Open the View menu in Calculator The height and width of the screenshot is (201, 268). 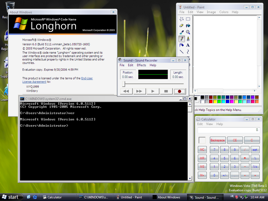coord(209,124)
